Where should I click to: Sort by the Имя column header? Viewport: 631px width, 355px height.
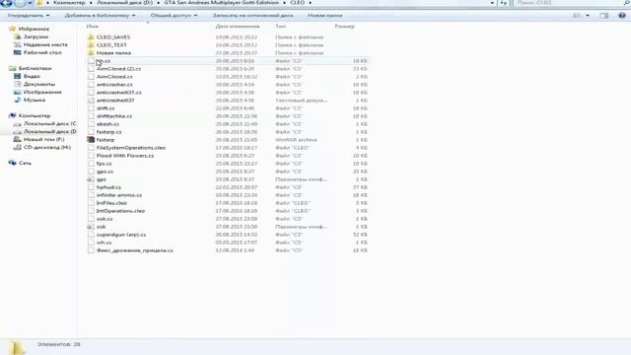coord(92,27)
